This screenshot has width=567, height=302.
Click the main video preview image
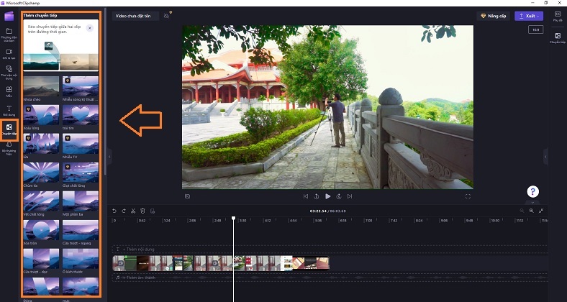[x=327, y=107]
